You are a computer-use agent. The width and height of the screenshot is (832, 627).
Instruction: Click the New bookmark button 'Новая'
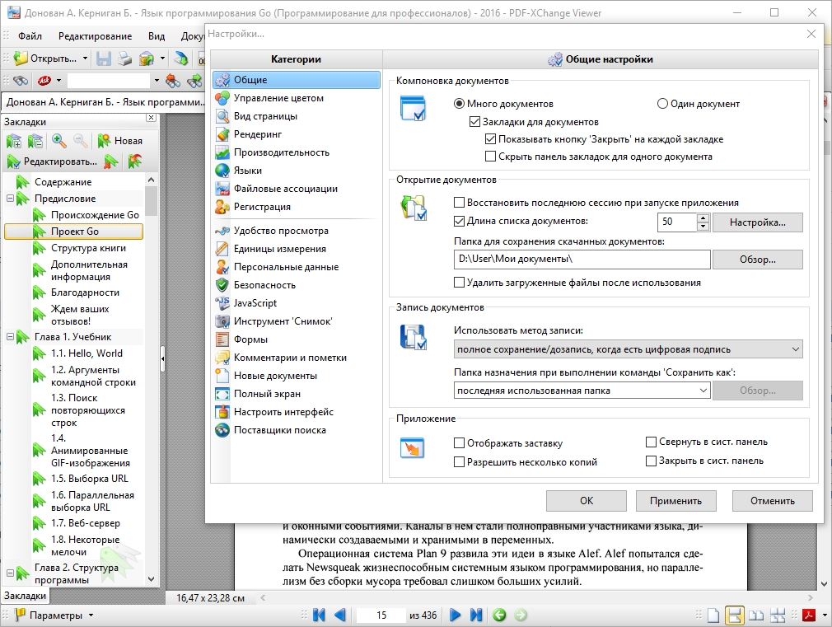tap(120, 141)
